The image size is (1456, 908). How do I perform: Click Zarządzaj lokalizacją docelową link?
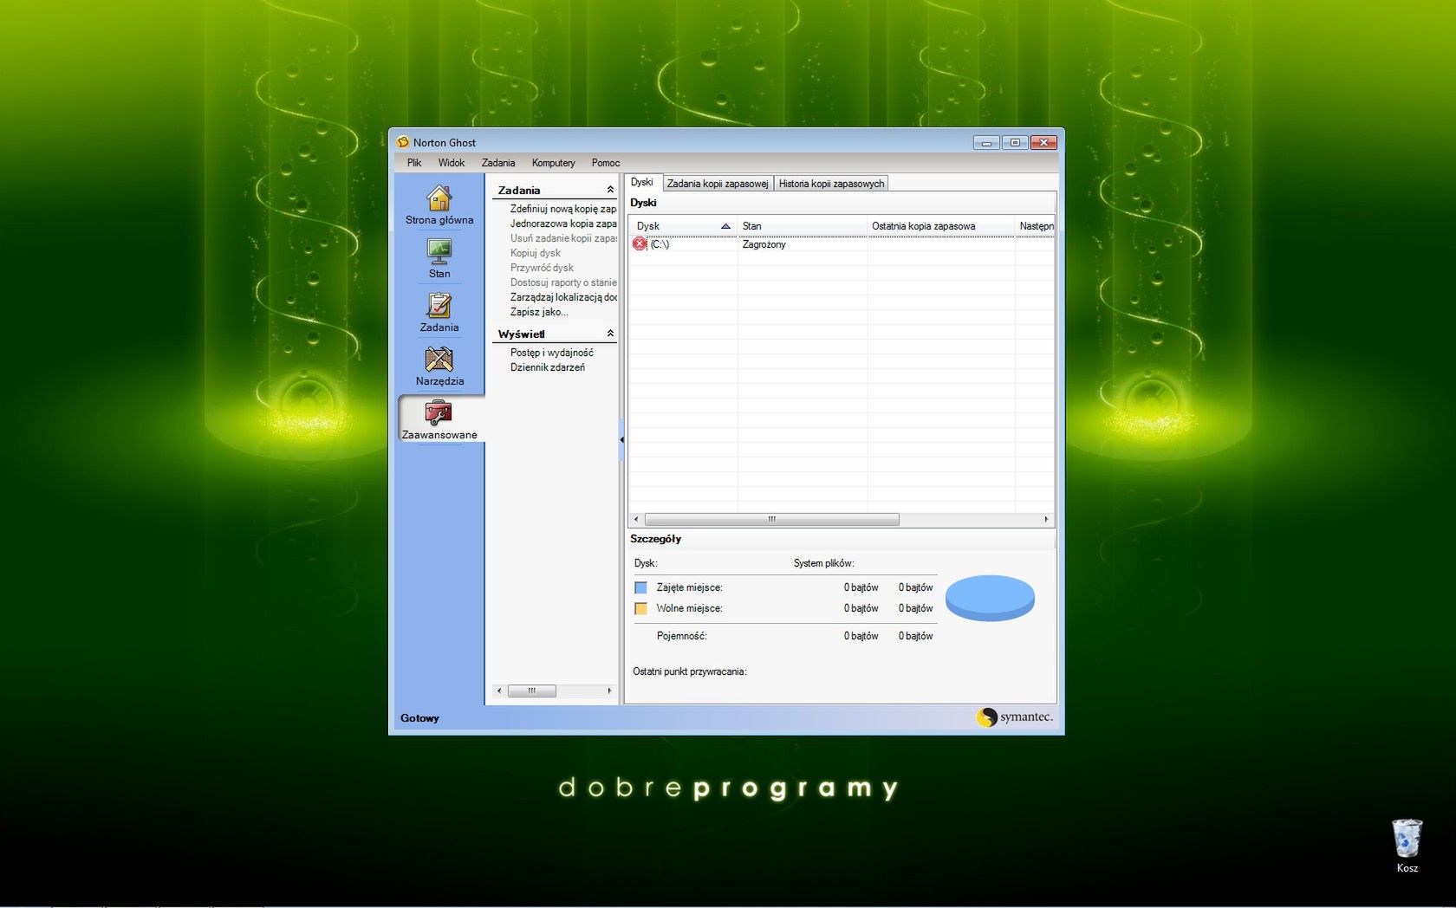pyautogui.click(x=563, y=297)
